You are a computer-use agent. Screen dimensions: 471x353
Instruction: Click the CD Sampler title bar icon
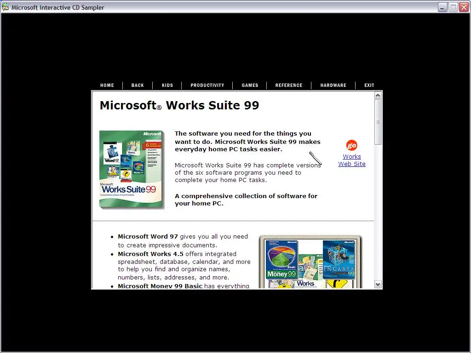click(6, 7)
